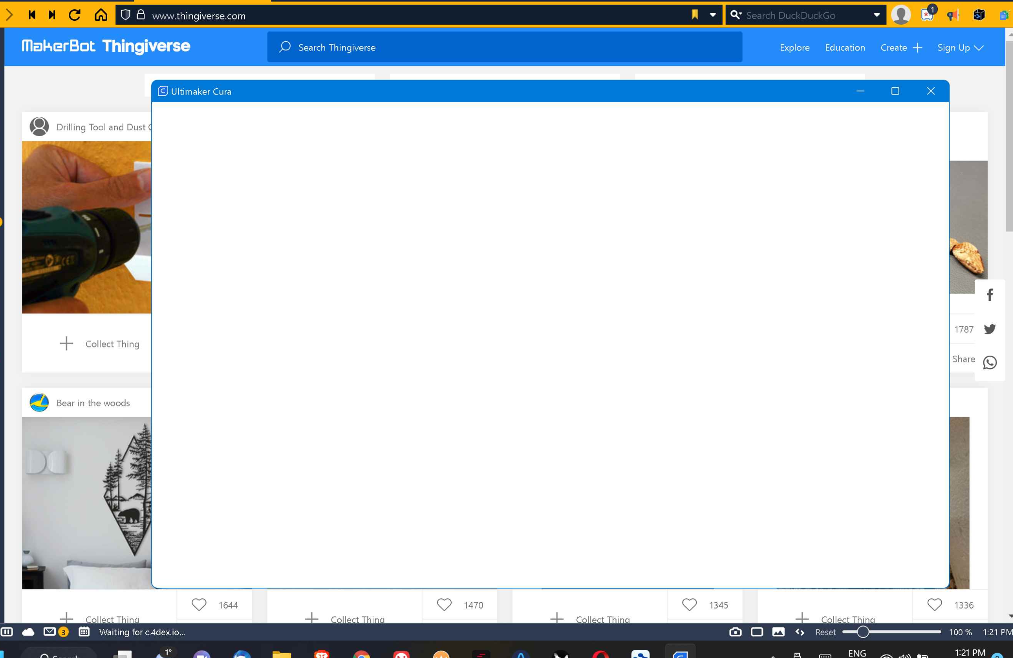Open the Bear in the woods listing
The image size is (1013, 658).
click(x=93, y=403)
